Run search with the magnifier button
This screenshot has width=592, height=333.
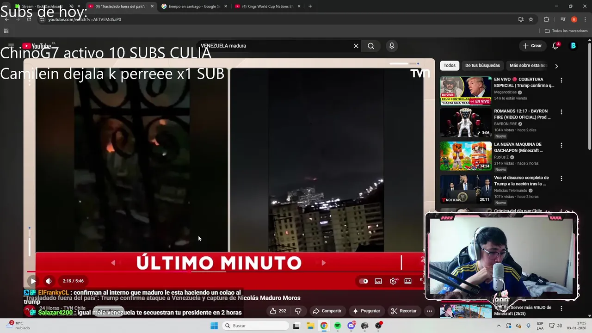click(x=371, y=46)
